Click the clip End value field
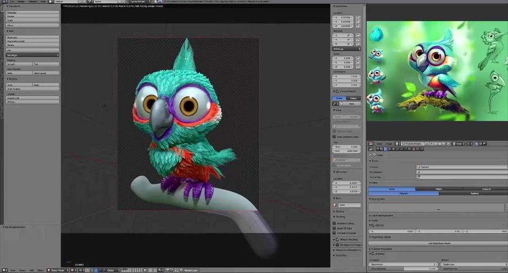Screen dimensions: 508x273 coord(347,150)
